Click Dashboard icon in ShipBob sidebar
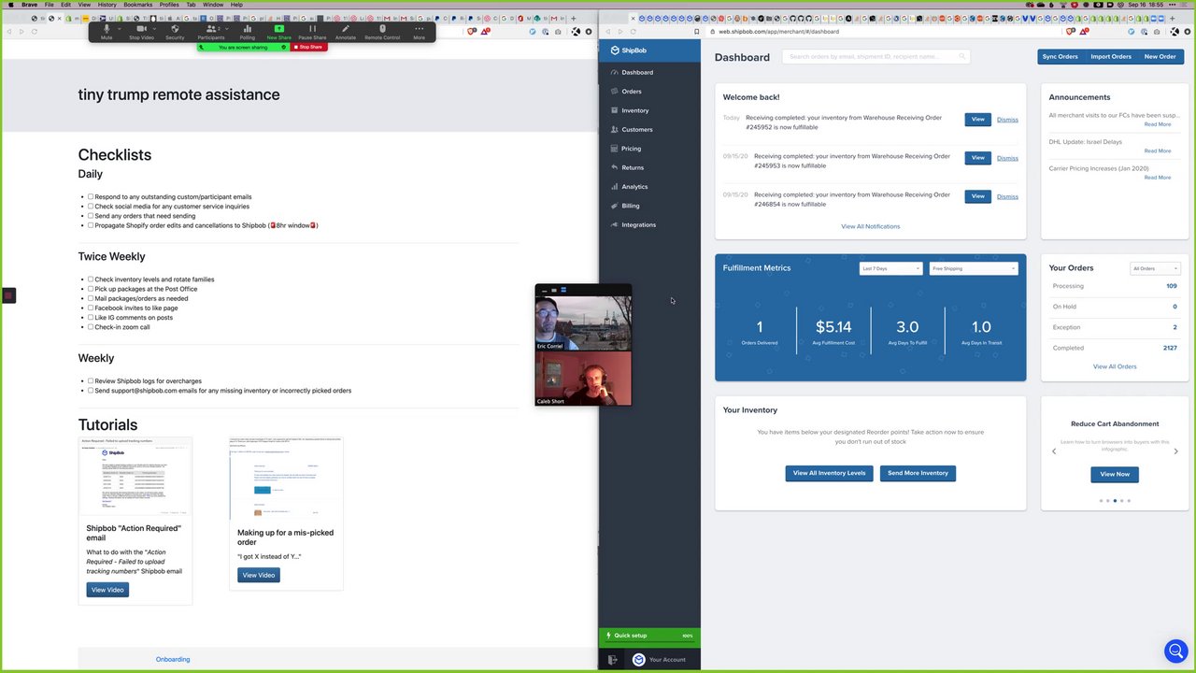Screen dimensions: 1196x673 pos(614,72)
